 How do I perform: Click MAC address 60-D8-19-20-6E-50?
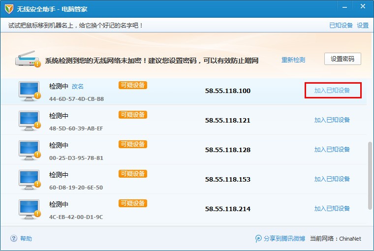coord(76,188)
